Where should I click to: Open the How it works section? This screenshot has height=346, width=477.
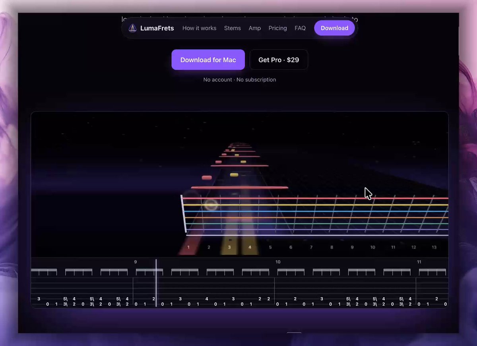click(199, 28)
